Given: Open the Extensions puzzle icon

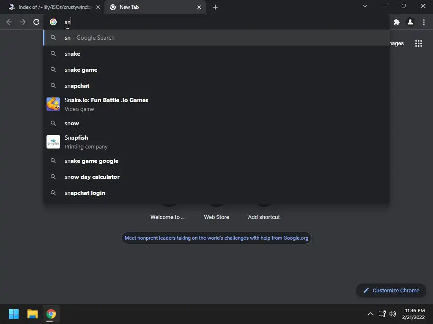Looking at the screenshot, I should pos(397,22).
